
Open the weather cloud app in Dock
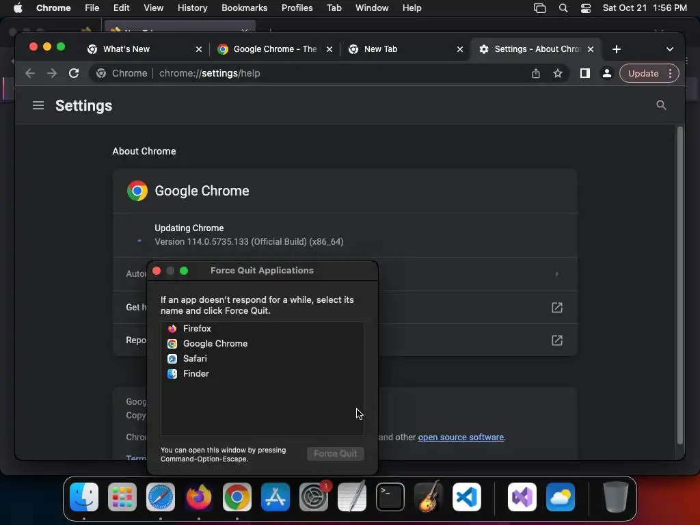(561, 497)
